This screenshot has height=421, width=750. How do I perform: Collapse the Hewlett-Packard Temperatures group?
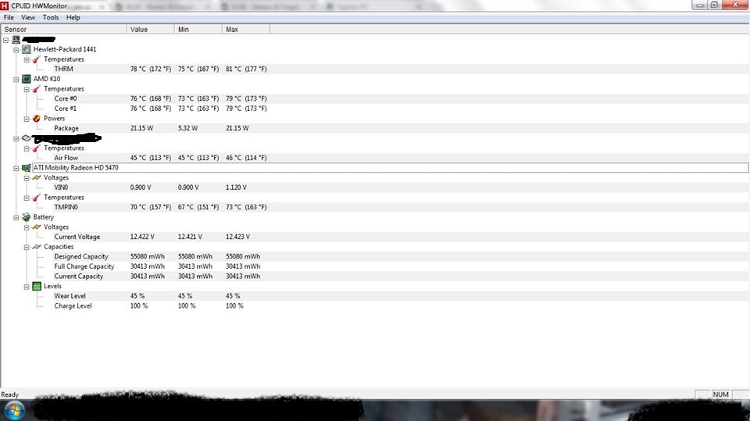point(27,60)
